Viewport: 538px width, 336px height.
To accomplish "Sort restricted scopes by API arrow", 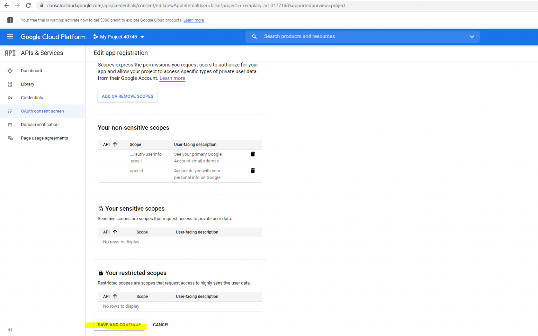I will [115, 296].
